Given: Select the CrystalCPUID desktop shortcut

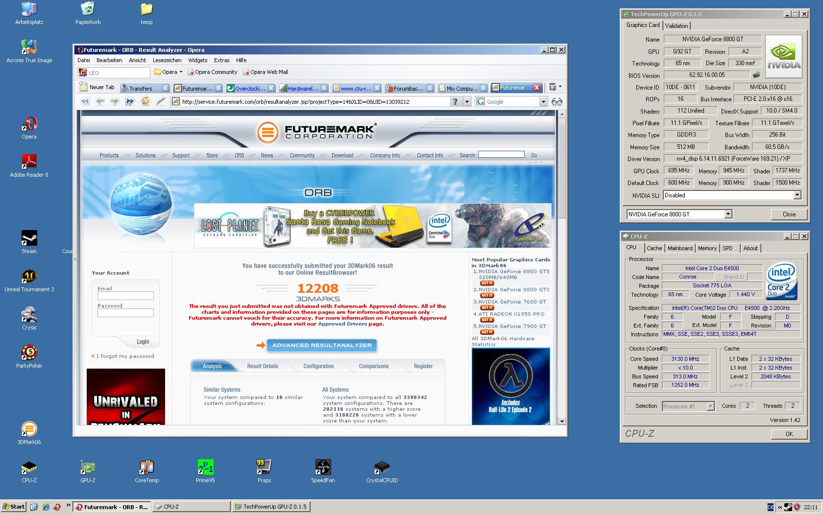Looking at the screenshot, I should (x=382, y=471).
